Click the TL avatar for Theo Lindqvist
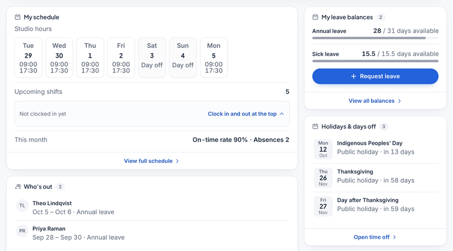 pyautogui.click(x=22, y=206)
